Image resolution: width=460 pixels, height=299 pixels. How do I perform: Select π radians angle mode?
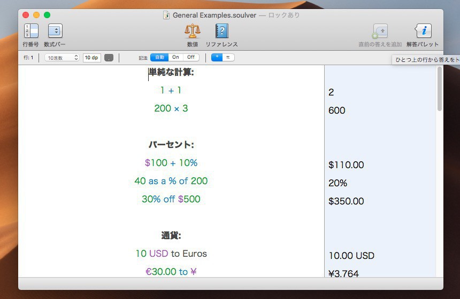pyautogui.click(x=228, y=58)
